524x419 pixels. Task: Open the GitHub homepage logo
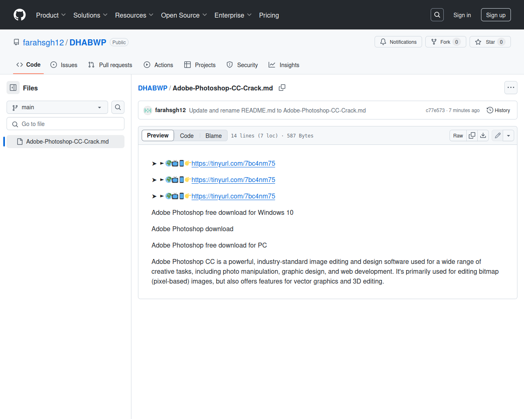20,15
